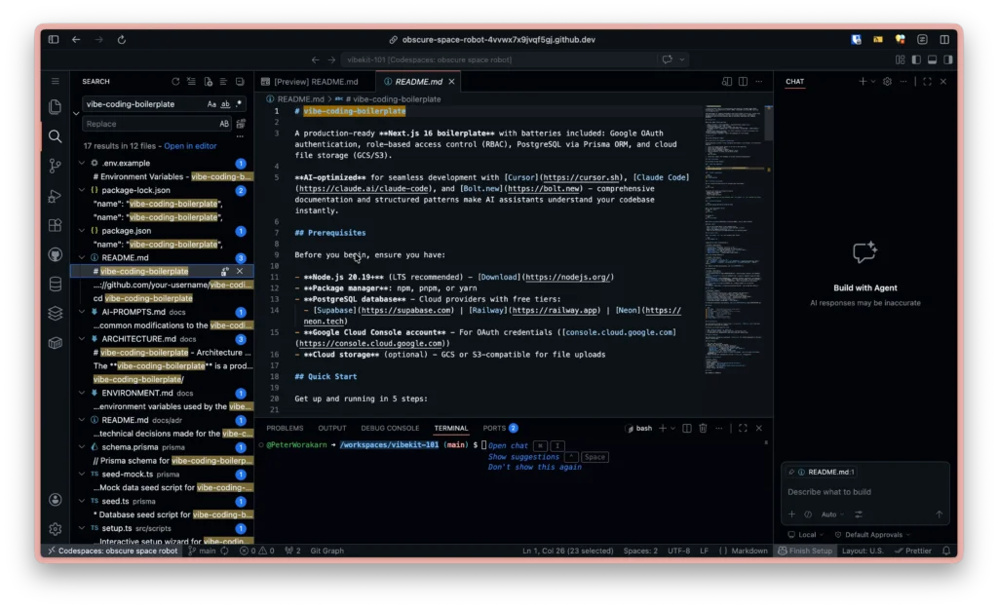Click the Describe what to build field
This screenshot has height=609, width=998.
coord(864,492)
